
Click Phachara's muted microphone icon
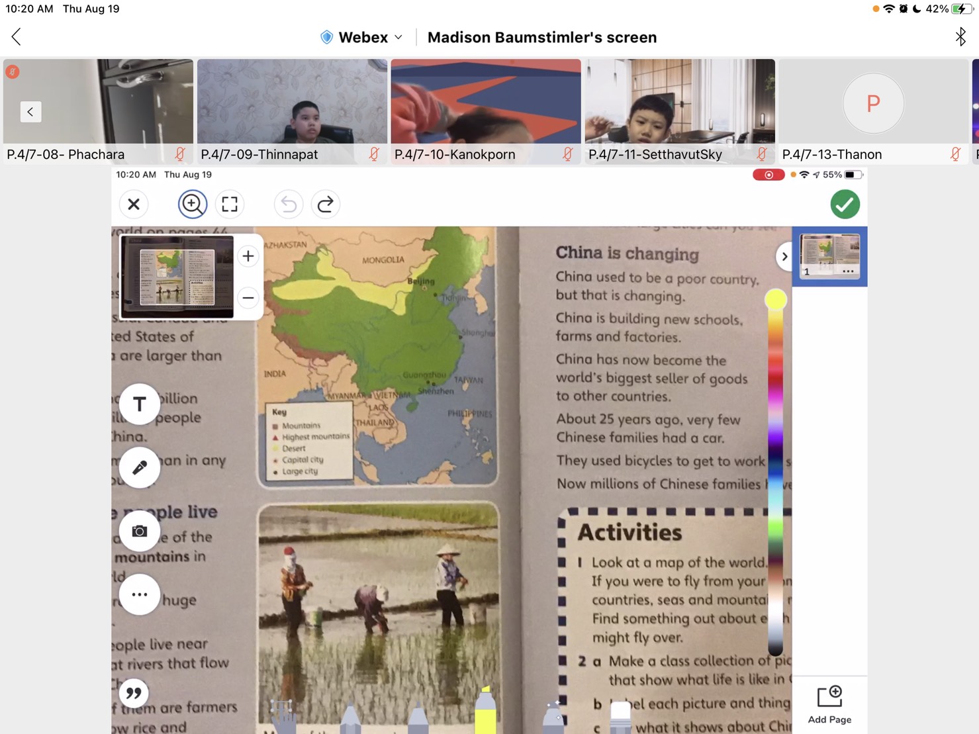tap(179, 154)
